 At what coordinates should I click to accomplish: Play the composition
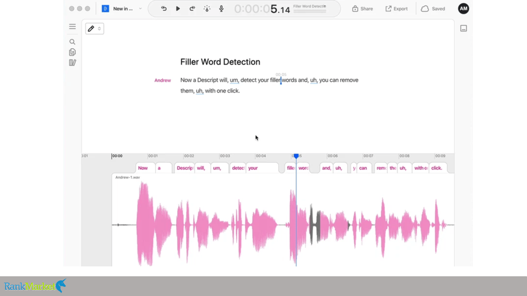click(178, 8)
